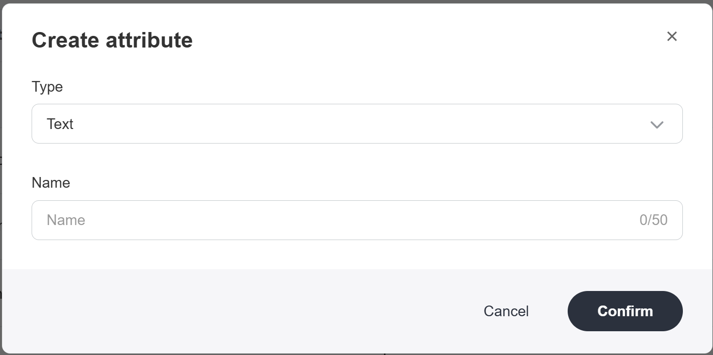Click the gray footer area beside Cancel
This screenshot has width=713, height=355.
[x=243, y=310]
